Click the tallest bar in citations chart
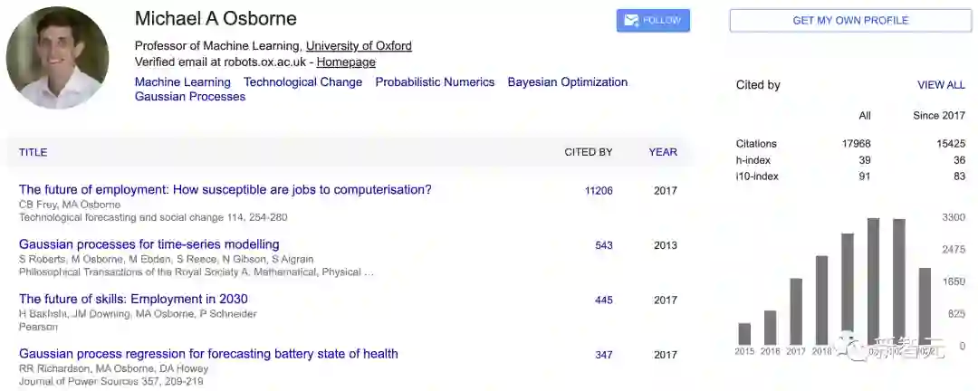This screenshot has height=391, width=978. point(873,281)
